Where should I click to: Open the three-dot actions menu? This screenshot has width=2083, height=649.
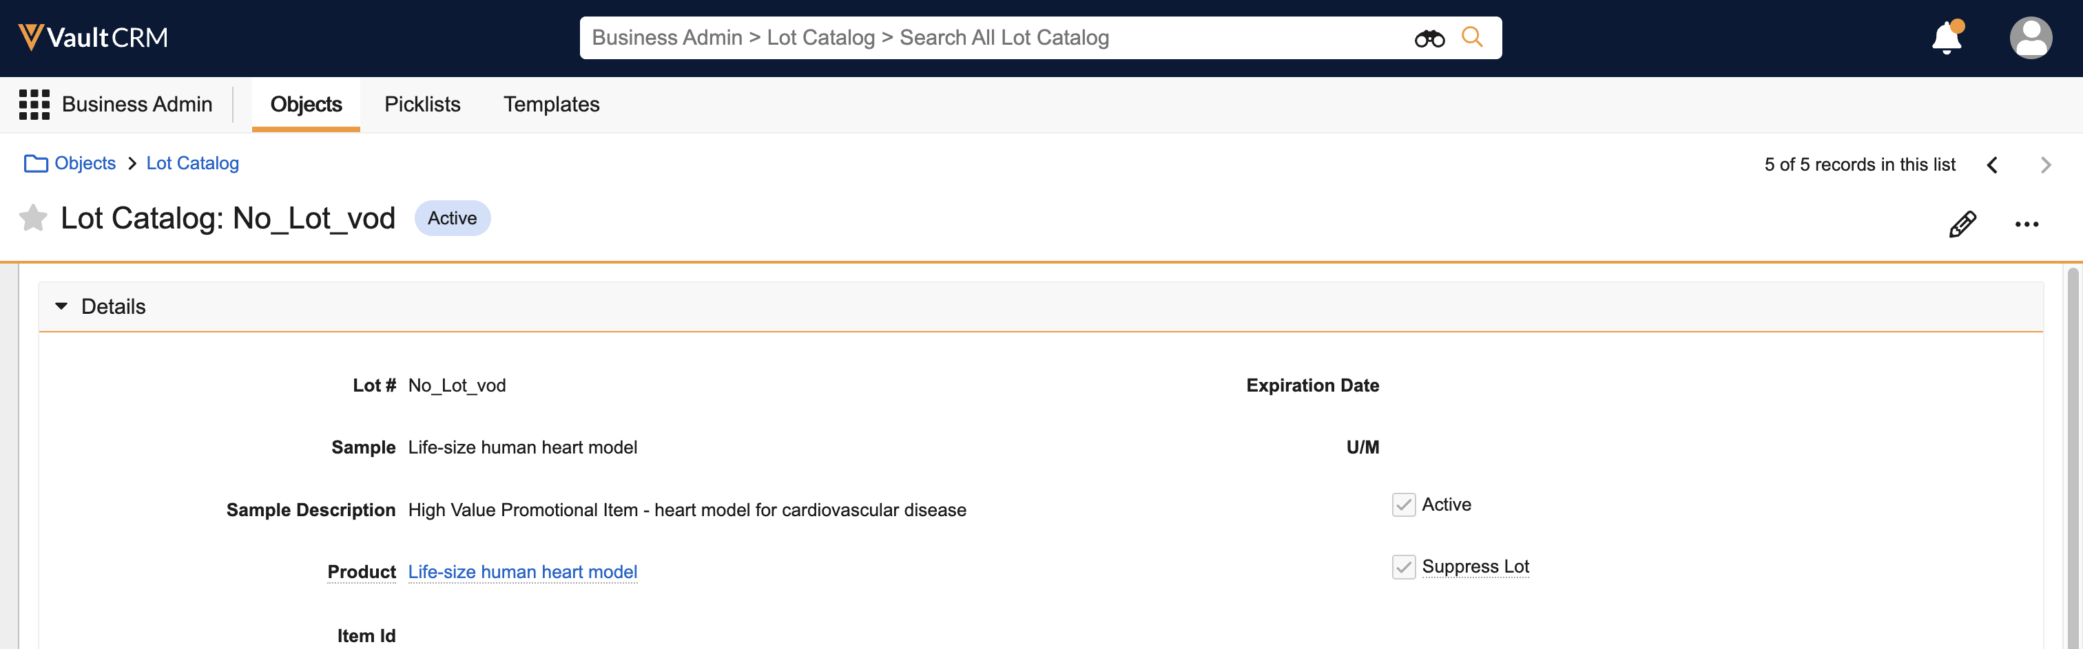pos(2027,224)
